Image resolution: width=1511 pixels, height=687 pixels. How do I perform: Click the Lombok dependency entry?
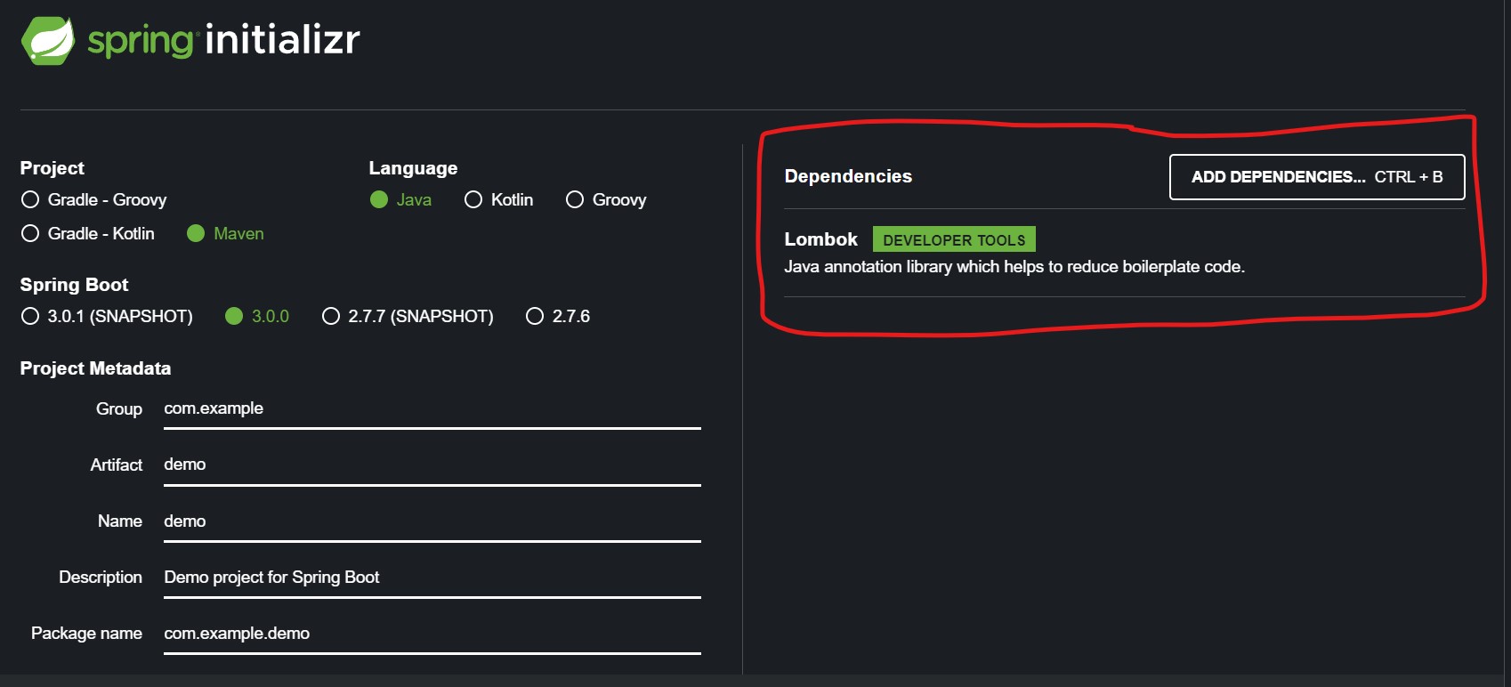click(1124, 253)
